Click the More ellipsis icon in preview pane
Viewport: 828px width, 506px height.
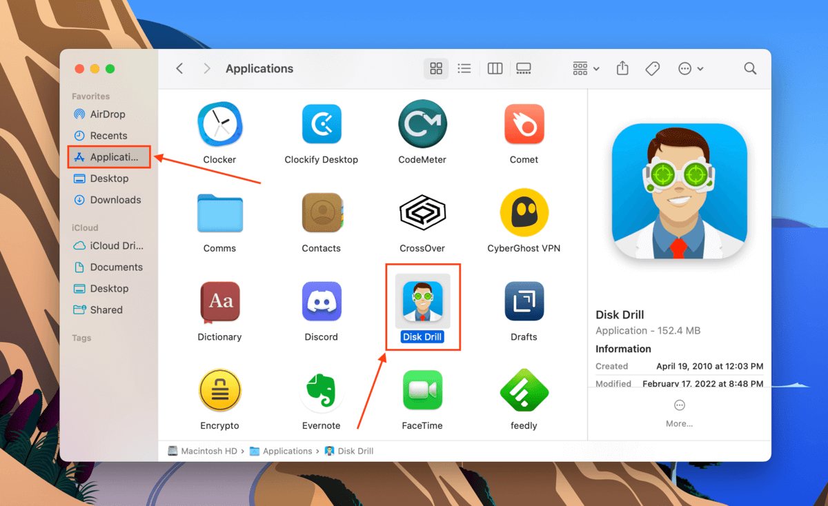(x=680, y=405)
